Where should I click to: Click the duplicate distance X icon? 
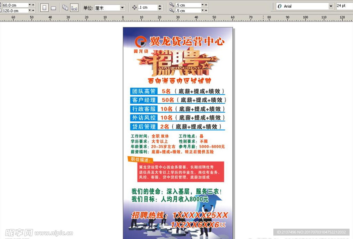click(172, 5)
